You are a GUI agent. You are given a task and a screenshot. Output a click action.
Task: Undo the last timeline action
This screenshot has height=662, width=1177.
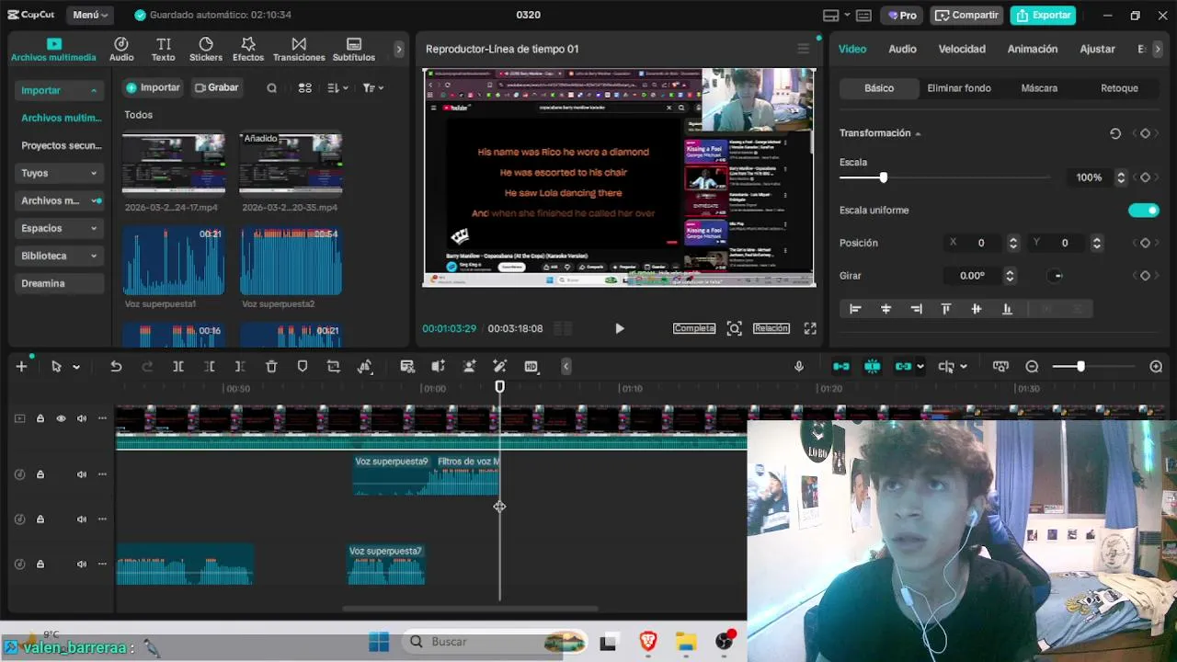pyautogui.click(x=116, y=366)
